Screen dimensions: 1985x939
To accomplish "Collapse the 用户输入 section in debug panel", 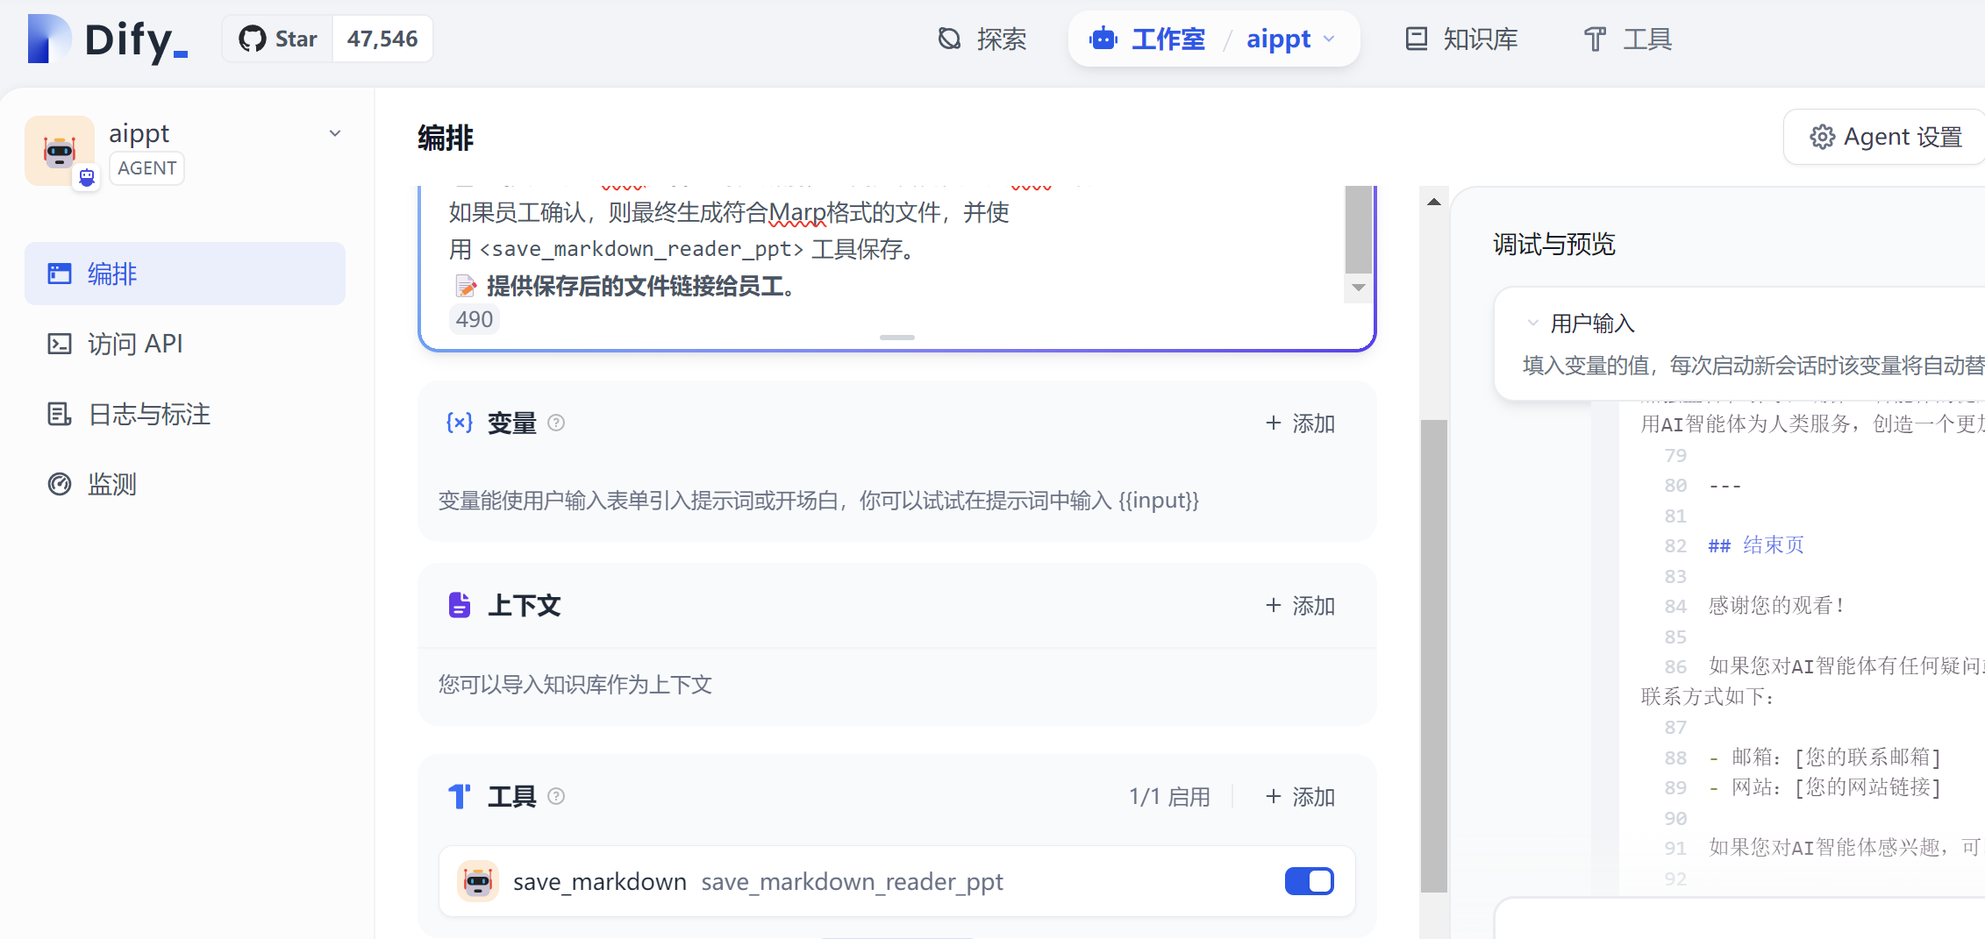I will point(1532,323).
